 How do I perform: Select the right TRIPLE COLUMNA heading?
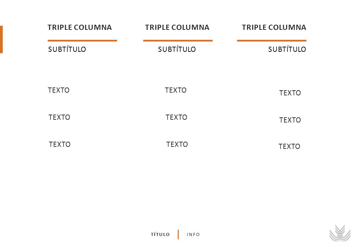click(x=274, y=27)
